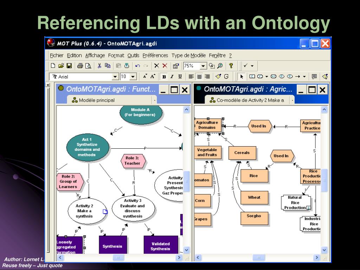
Task: Select the hexagon P shape tool
Action: [282, 76]
